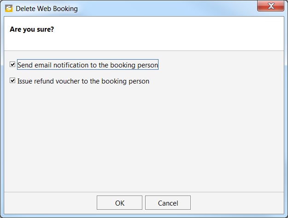Toggle email notification to booking person
Viewport: 288px width, 218px height.
tap(12, 64)
